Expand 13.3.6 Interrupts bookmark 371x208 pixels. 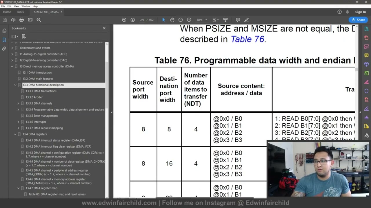pyautogui.click(x=18, y=122)
